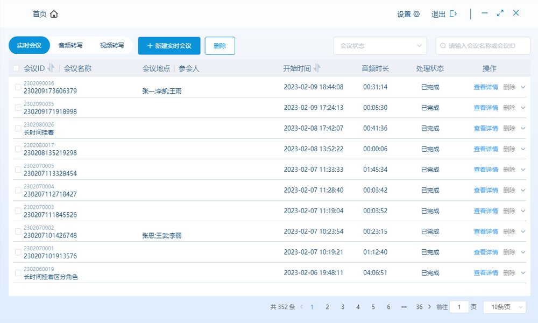
Task: Go to next page arrow in pagination
Action: tap(429, 307)
